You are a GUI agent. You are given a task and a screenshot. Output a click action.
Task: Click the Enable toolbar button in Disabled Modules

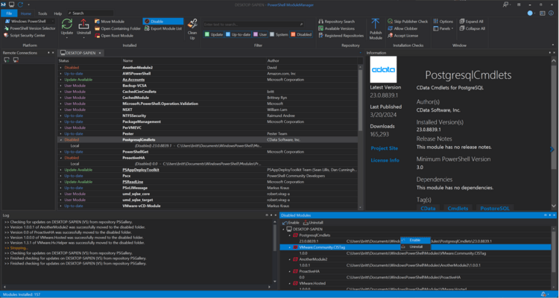[x=291, y=223]
